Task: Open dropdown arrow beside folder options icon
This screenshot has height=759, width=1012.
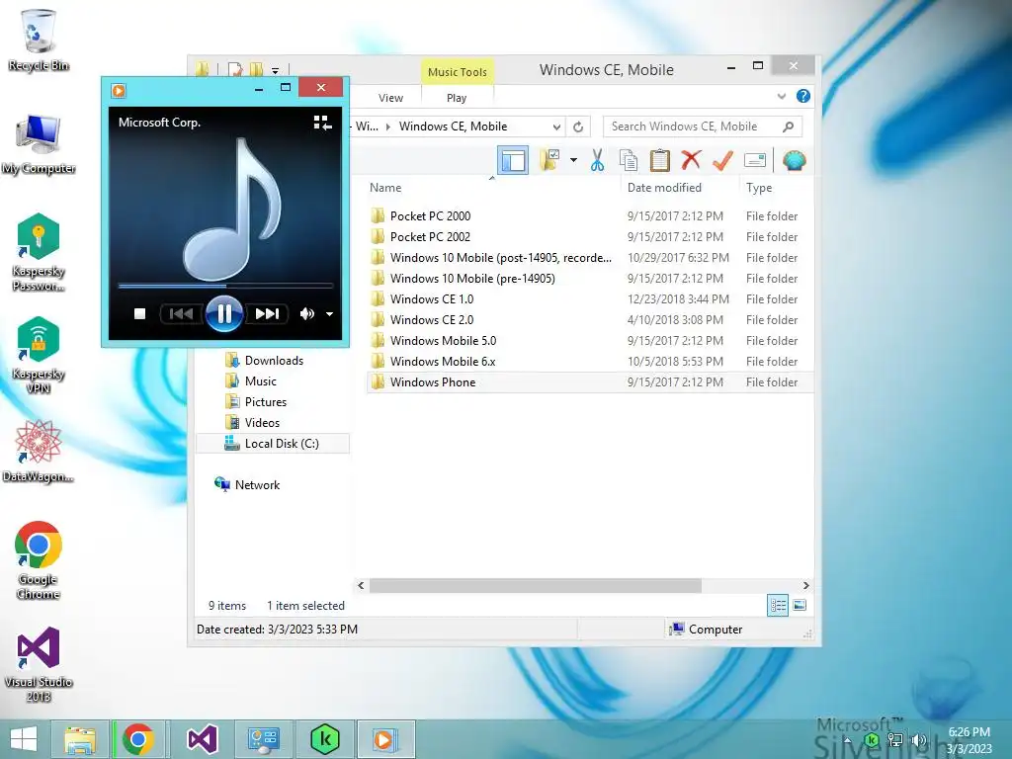Action: point(573,160)
